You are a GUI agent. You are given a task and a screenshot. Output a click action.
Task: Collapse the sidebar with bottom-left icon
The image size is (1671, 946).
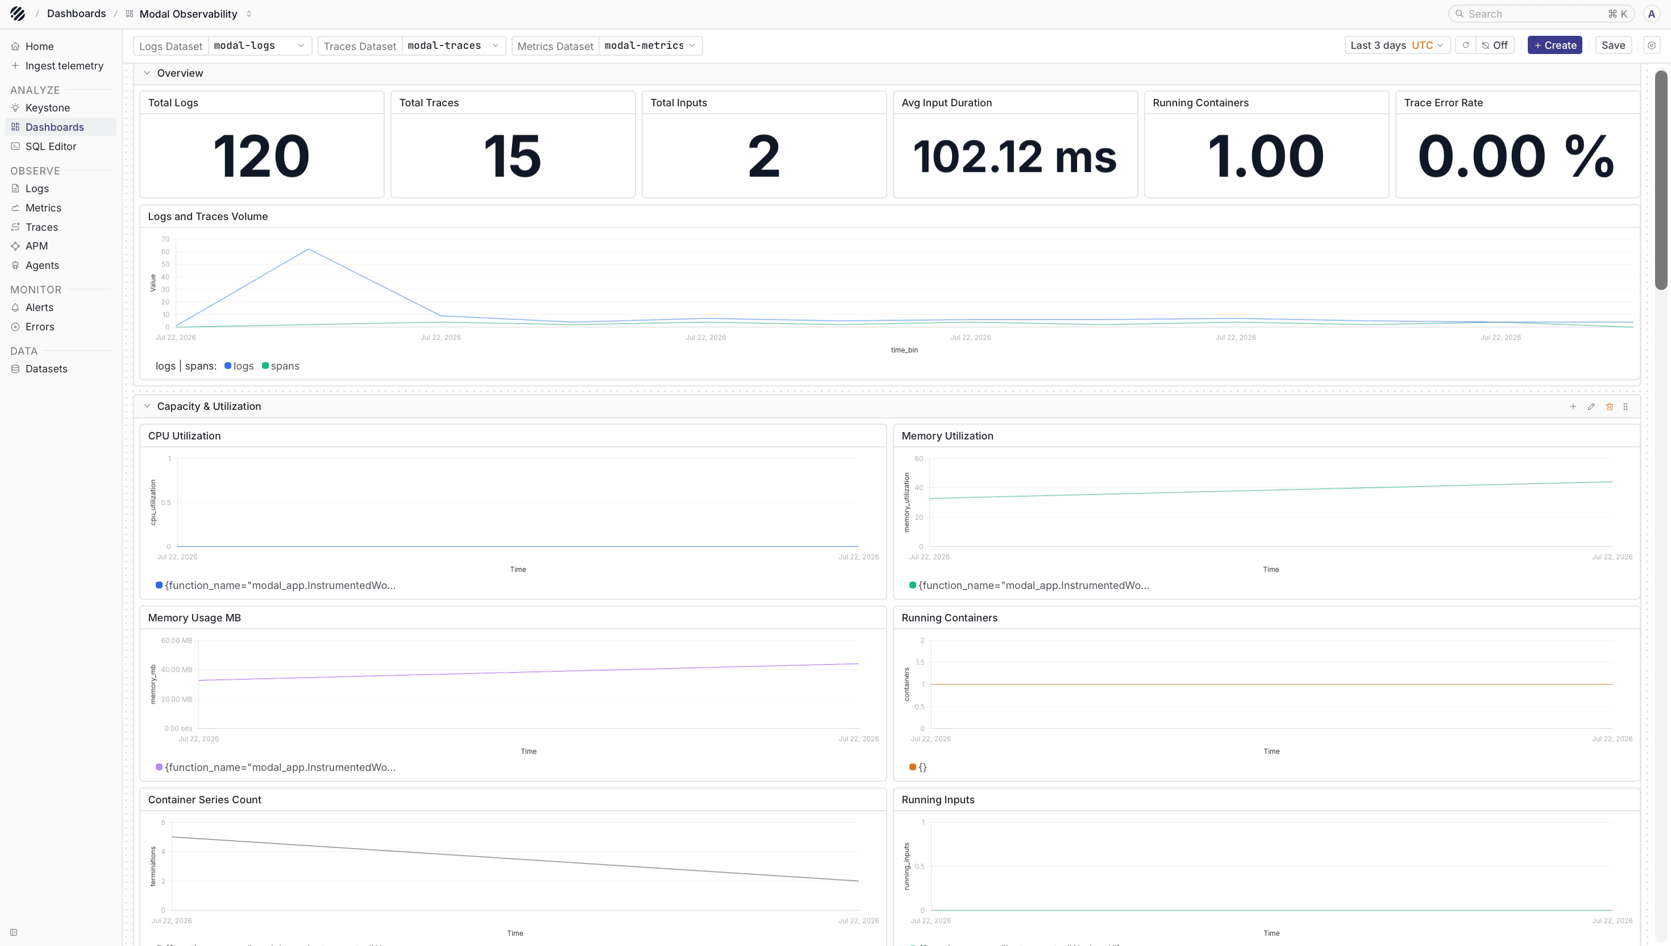(x=14, y=932)
